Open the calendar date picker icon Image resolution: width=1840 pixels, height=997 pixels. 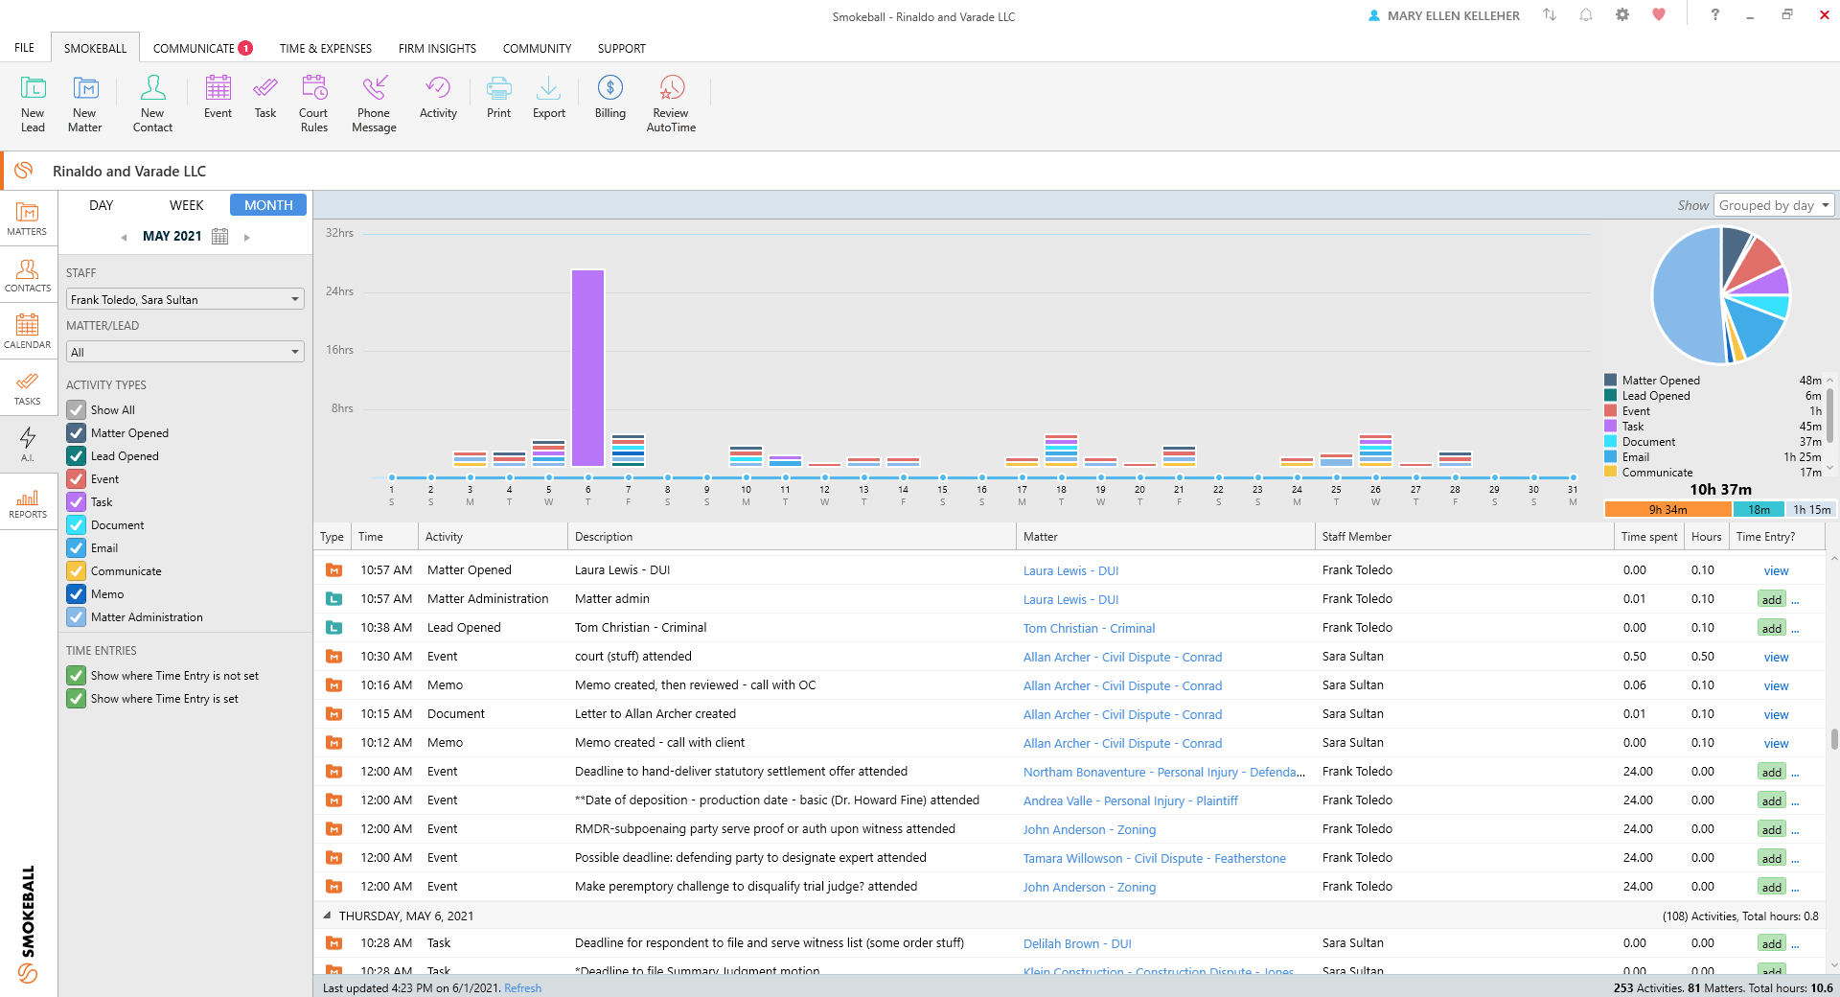click(x=219, y=237)
